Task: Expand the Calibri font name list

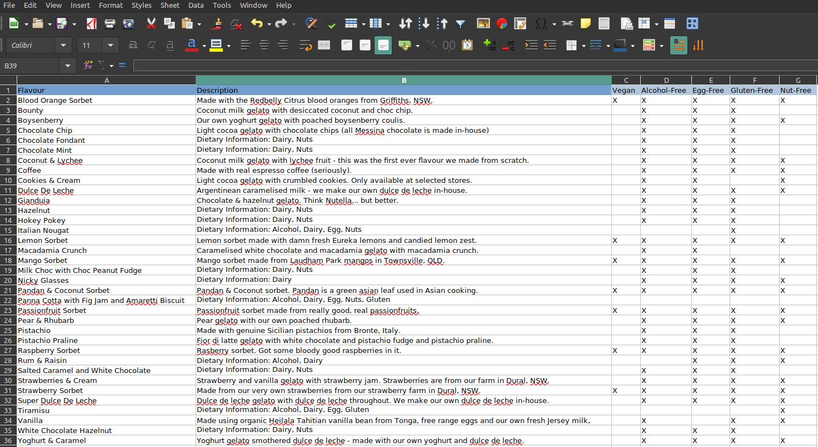Action: [x=63, y=45]
